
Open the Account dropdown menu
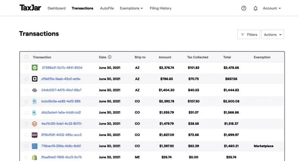tap(272, 8)
